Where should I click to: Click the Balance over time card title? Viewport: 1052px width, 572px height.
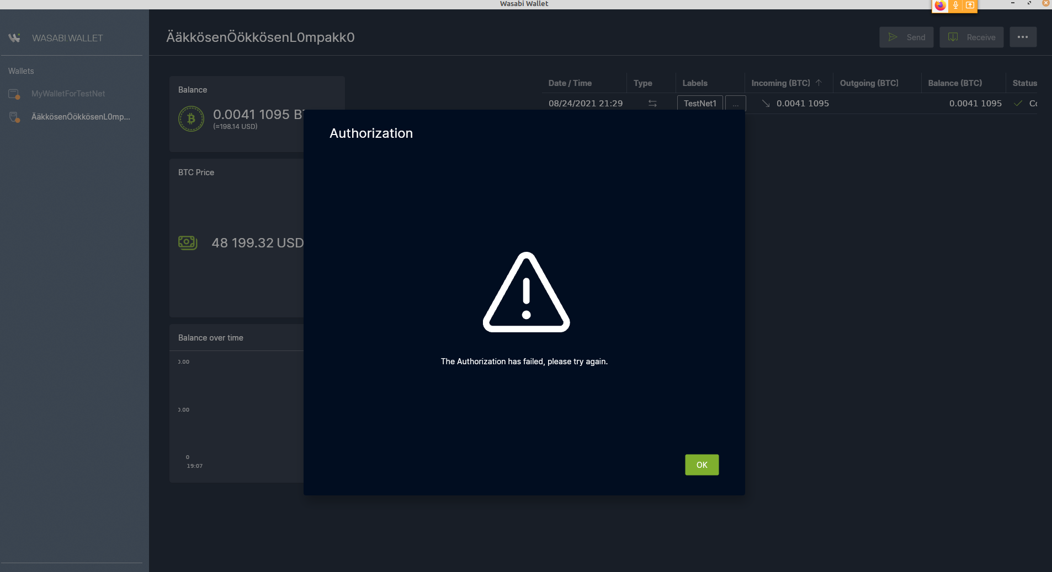click(x=210, y=338)
